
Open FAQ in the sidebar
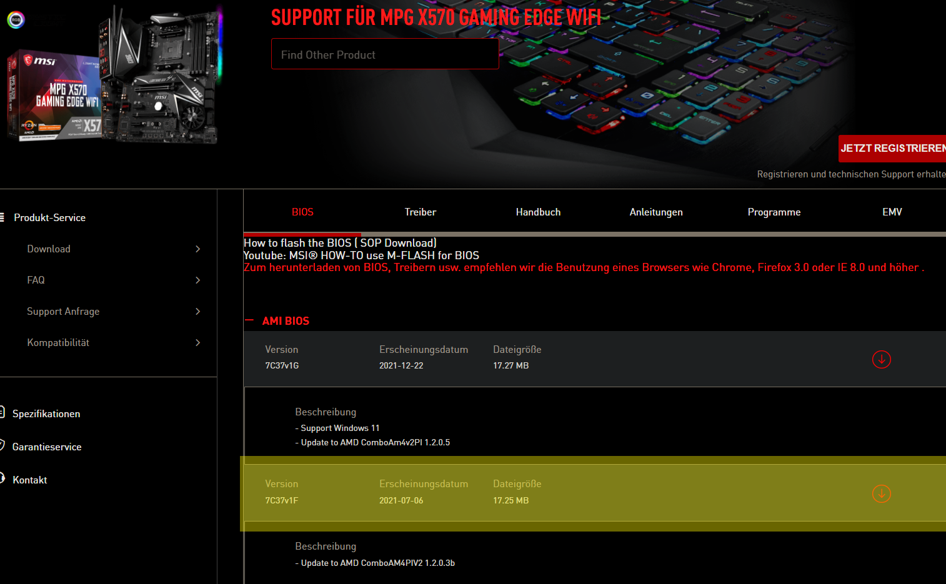pyautogui.click(x=36, y=280)
